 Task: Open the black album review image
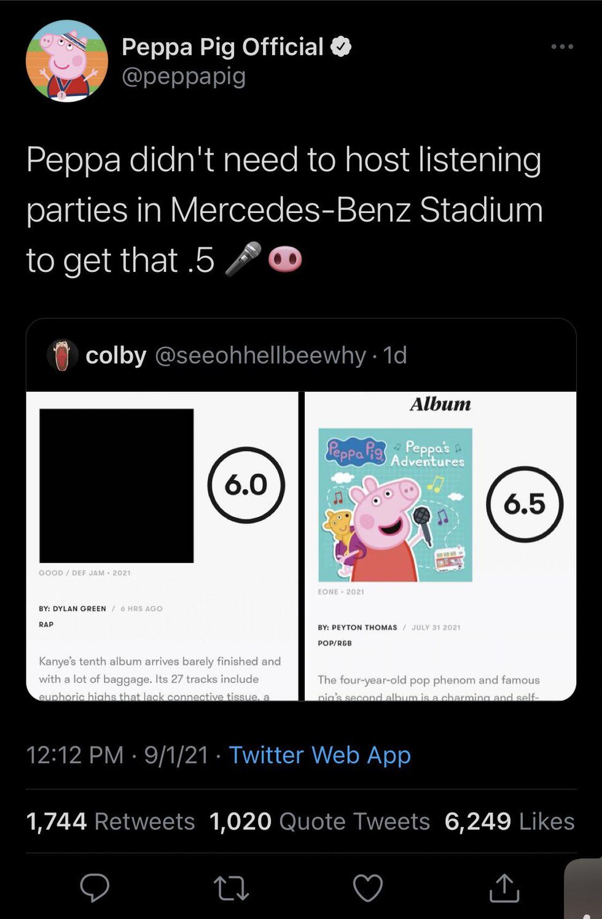tap(162, 545)
